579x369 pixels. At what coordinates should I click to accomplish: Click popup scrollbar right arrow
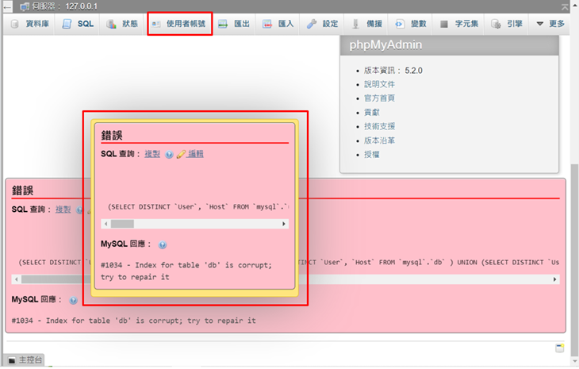284,224
